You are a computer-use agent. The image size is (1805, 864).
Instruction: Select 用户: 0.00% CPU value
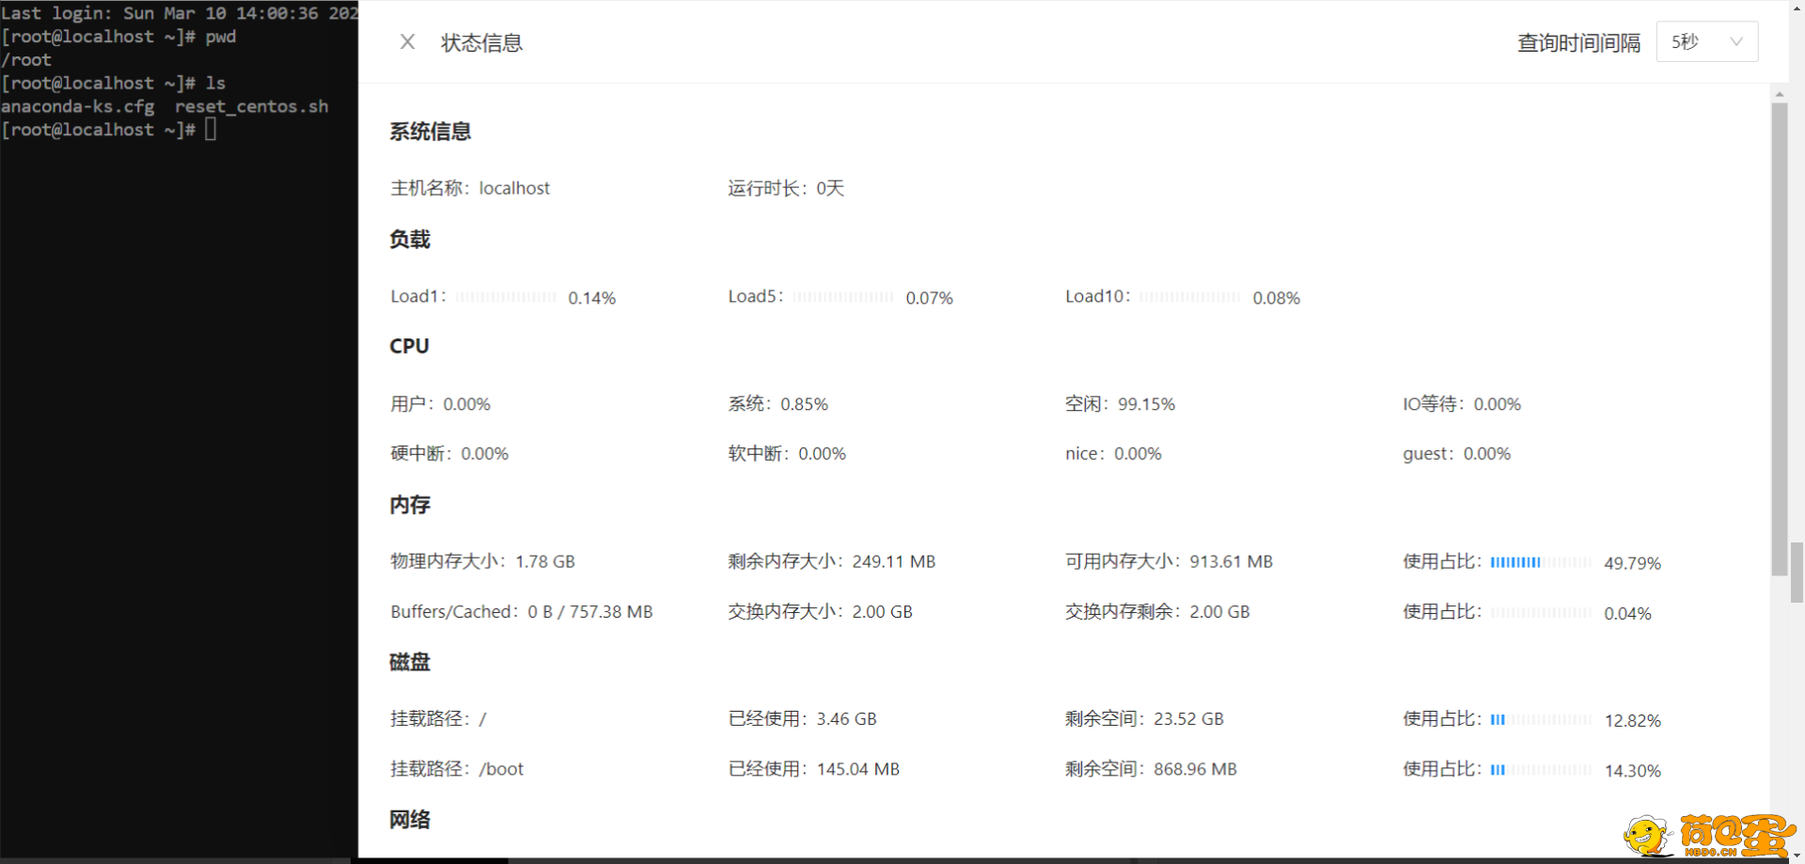(x=441, y=404)
